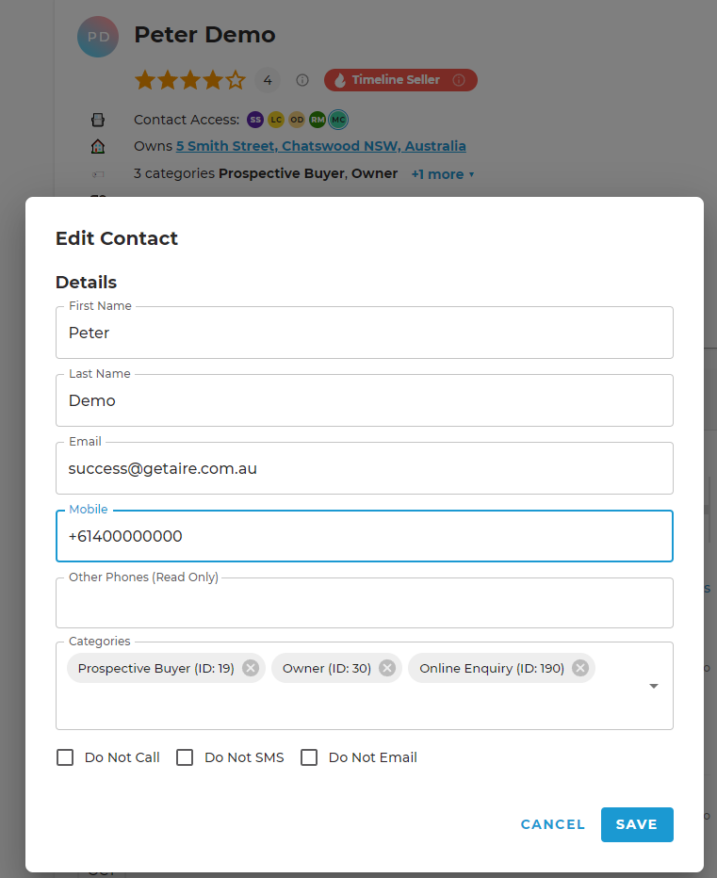Enable the Do Not Call checkbox
Image resolution: width=717 pixels, height=878 pixels.
point(65,757)
